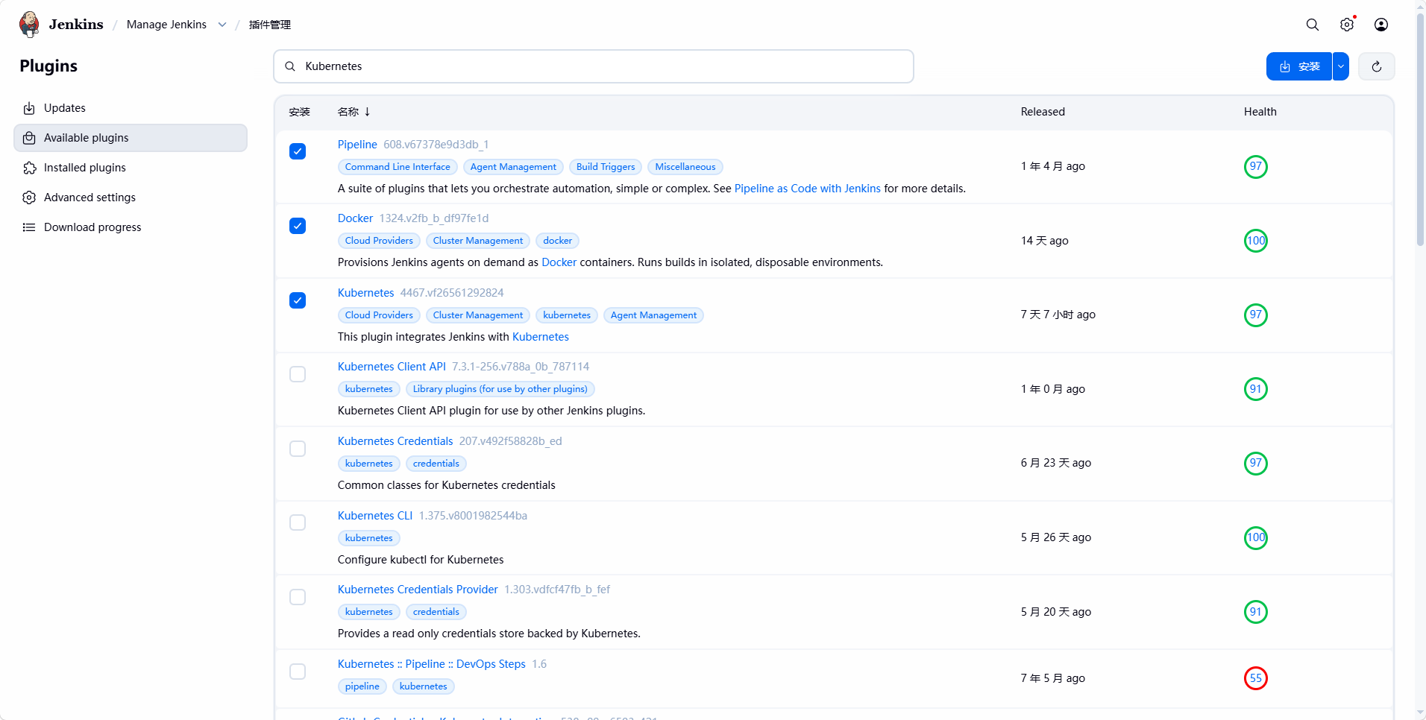Click health score 100 for Docker
Viewport: 1426px width, 720px height.
point(1256,241)
